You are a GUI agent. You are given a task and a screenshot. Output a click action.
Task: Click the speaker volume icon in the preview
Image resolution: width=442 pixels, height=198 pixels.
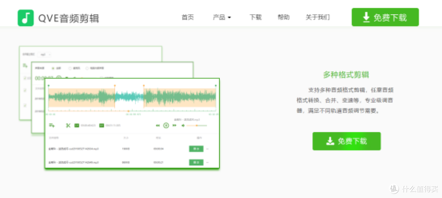183,125
